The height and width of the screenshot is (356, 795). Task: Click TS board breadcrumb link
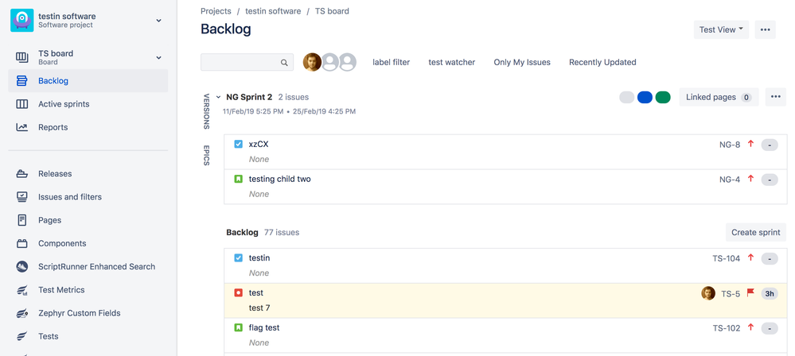coord(332,10)
